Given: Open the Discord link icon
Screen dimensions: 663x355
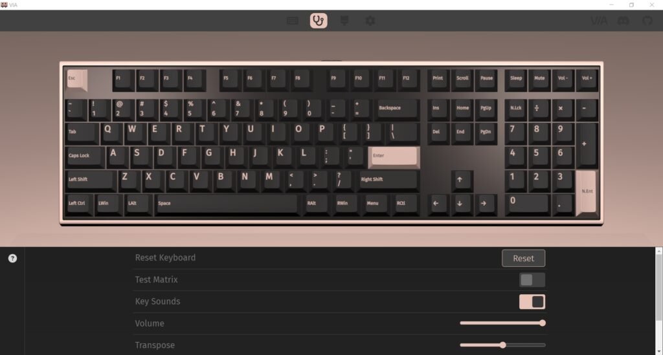Looking at the screenshot, I should 624,21.
